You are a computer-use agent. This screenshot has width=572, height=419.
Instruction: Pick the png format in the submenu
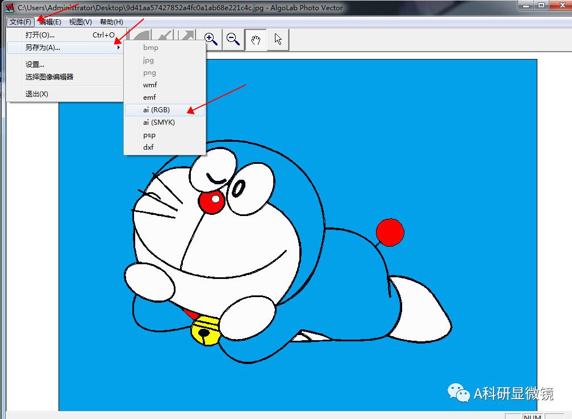click(x=165, y=73)
